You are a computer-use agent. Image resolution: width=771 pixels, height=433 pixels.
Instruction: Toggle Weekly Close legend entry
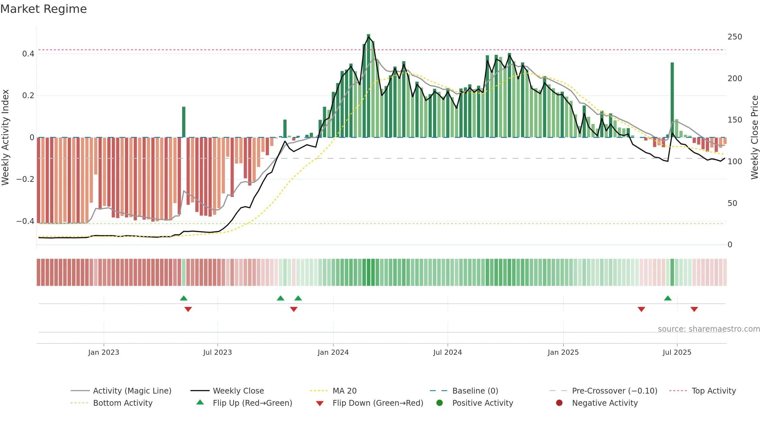(227, 391)
